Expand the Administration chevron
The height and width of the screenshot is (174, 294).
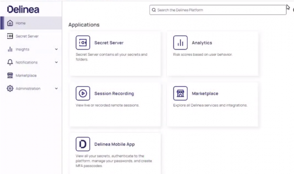[x=56, y=89]
